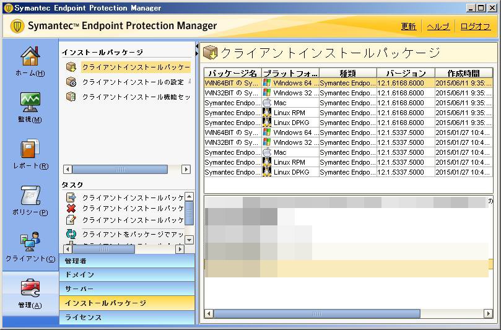
Task: Click the penguin icon in 12.1.5337 Linux RPM row
Action: tap(266, 162)
